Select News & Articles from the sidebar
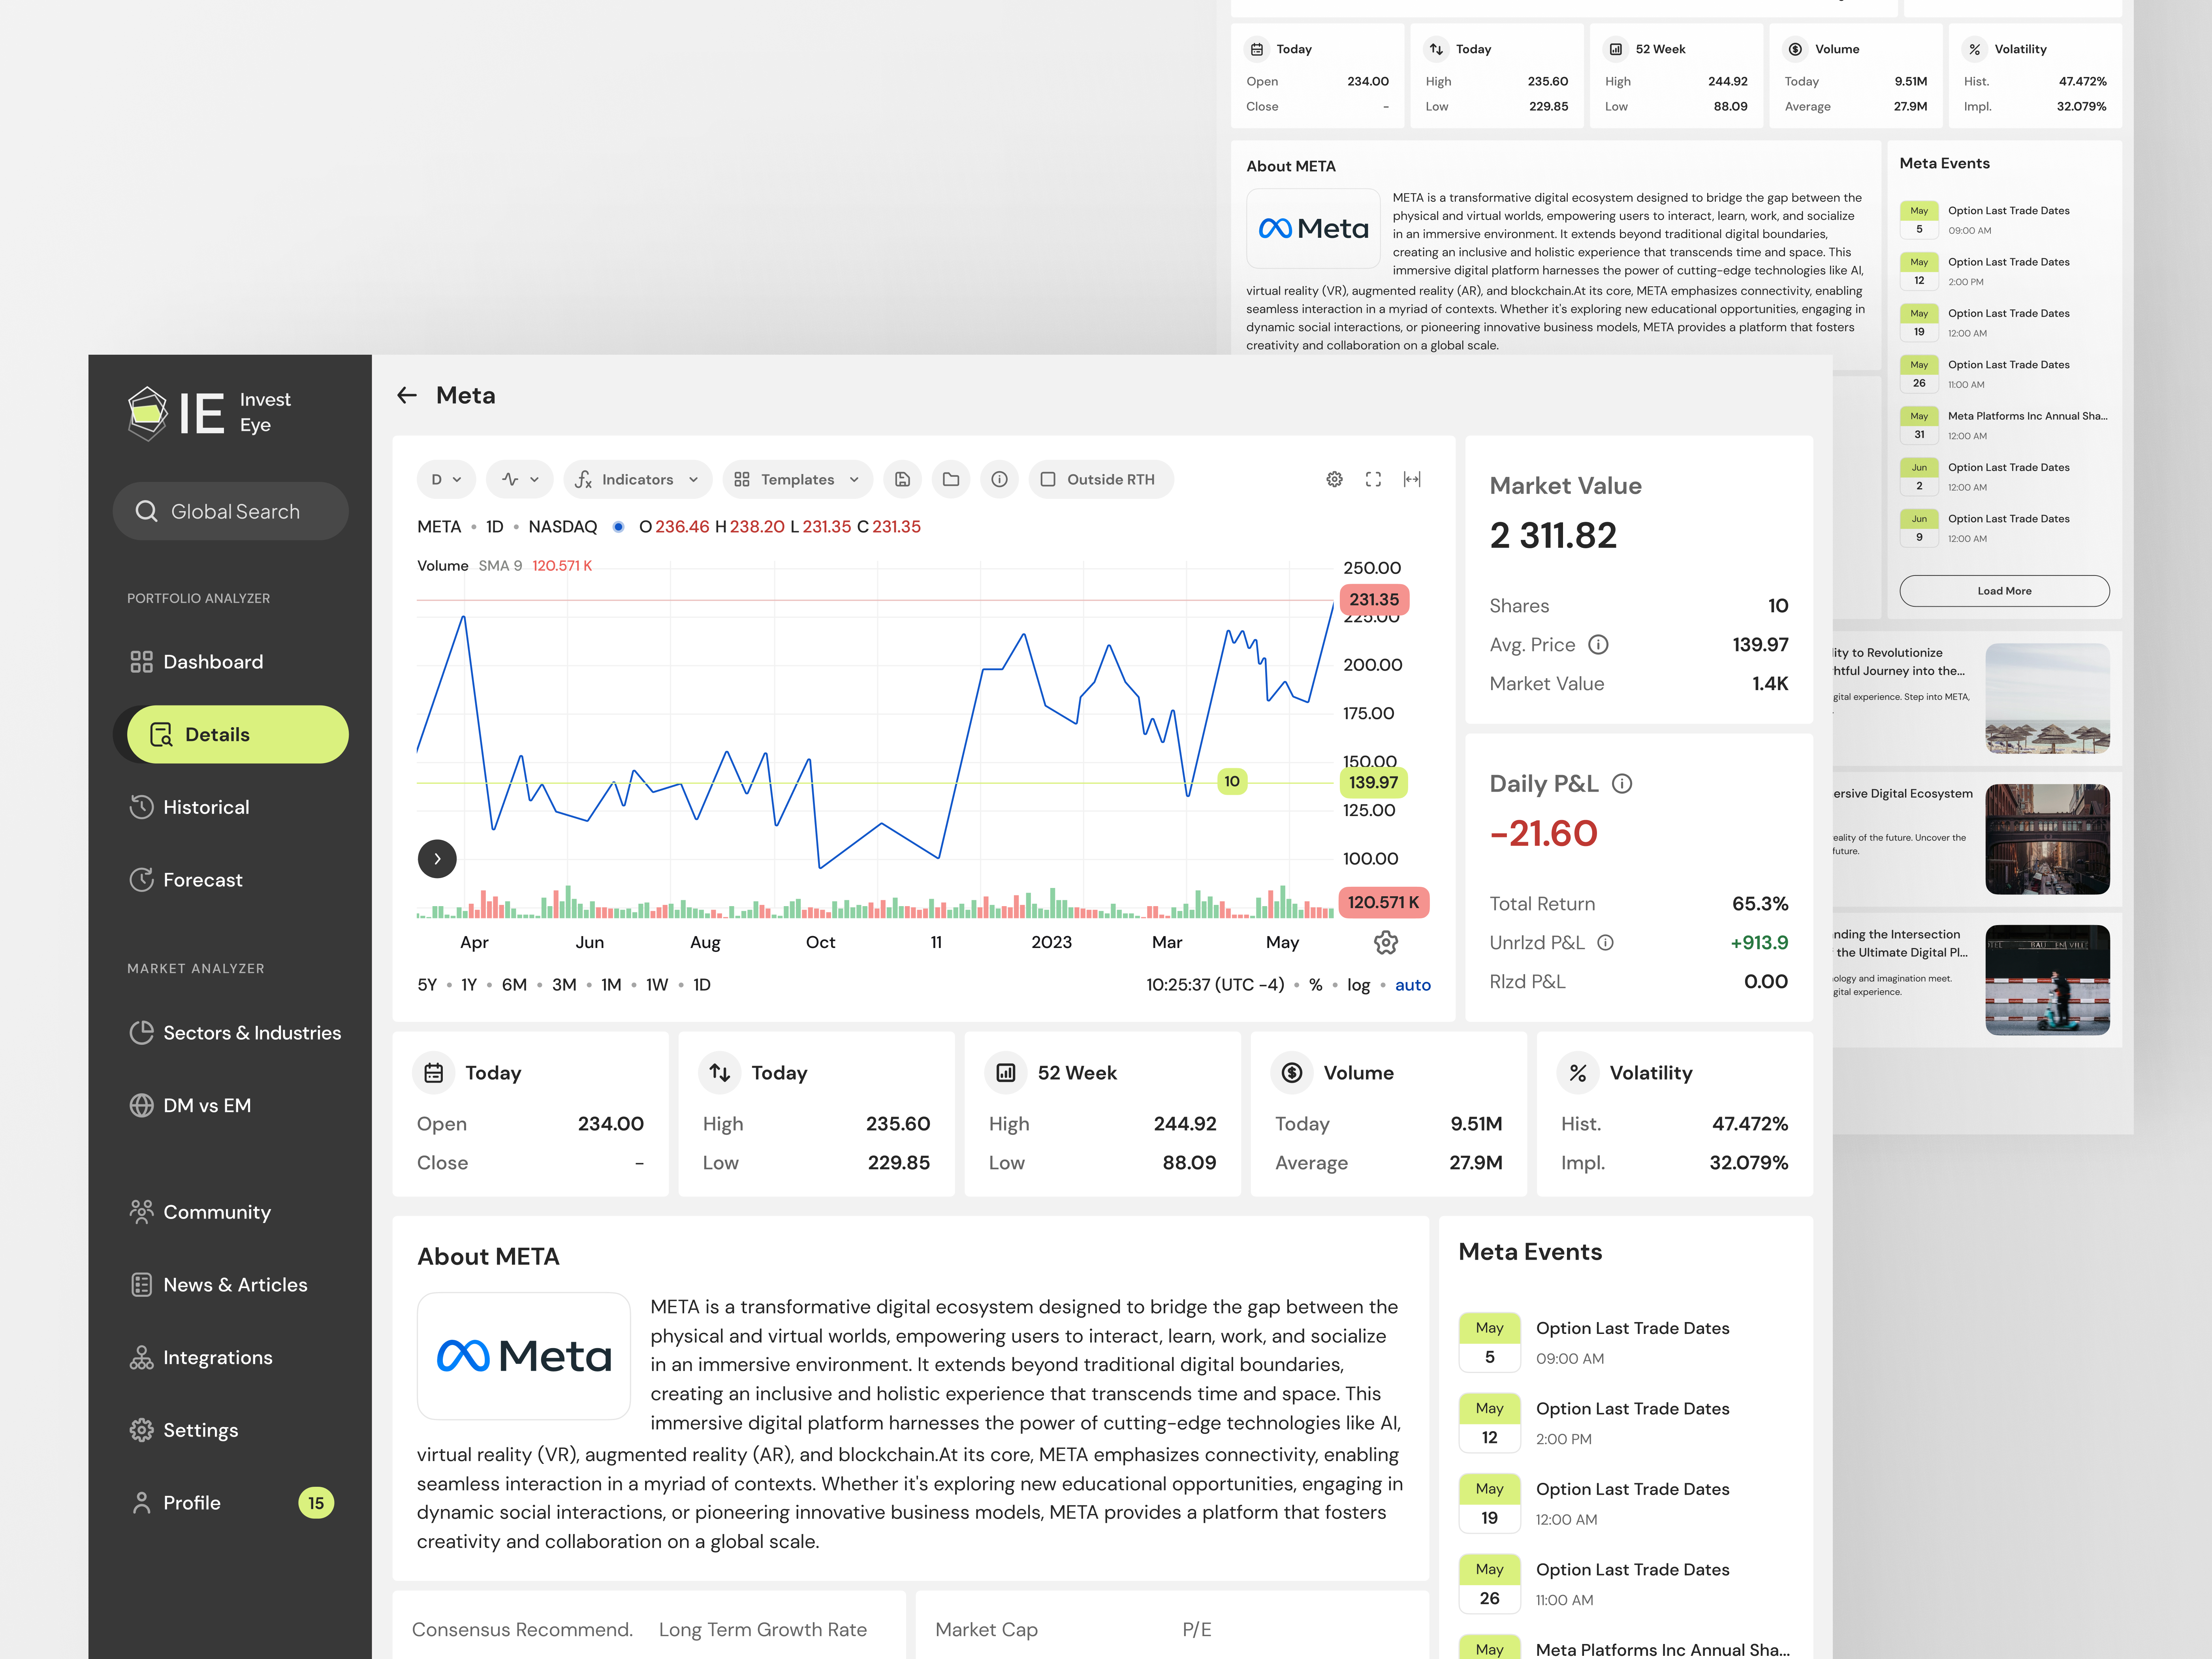The image size is (2212, 1659). point(235,1284)
